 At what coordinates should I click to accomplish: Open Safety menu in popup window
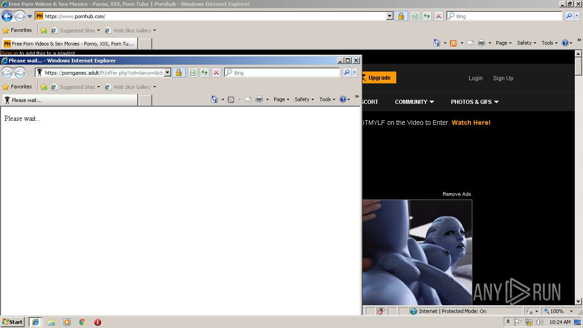tap(304, 99)
